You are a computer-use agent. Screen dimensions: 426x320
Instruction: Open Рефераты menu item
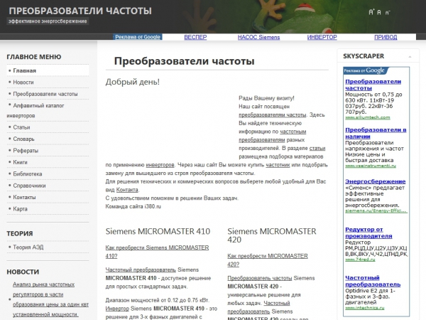[48, 151]
